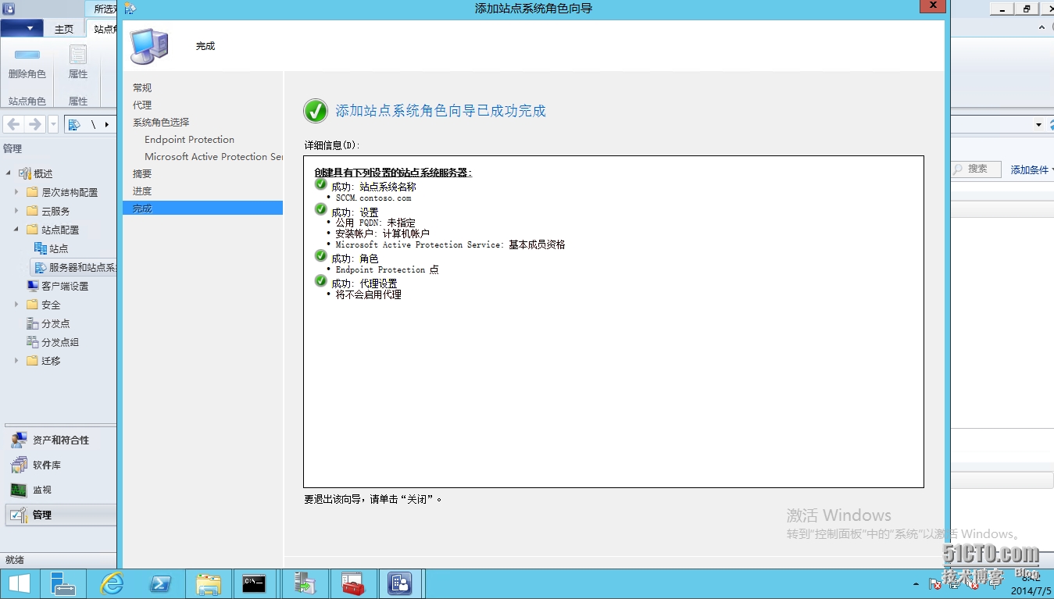
Task: Open 分发点组 in the tree
Action: click(x=60, y=342)
